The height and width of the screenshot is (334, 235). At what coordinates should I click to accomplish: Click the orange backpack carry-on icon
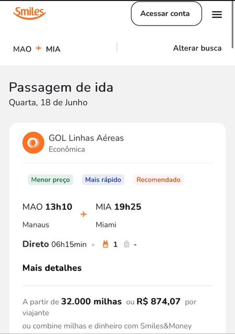[x=105, y=244]
